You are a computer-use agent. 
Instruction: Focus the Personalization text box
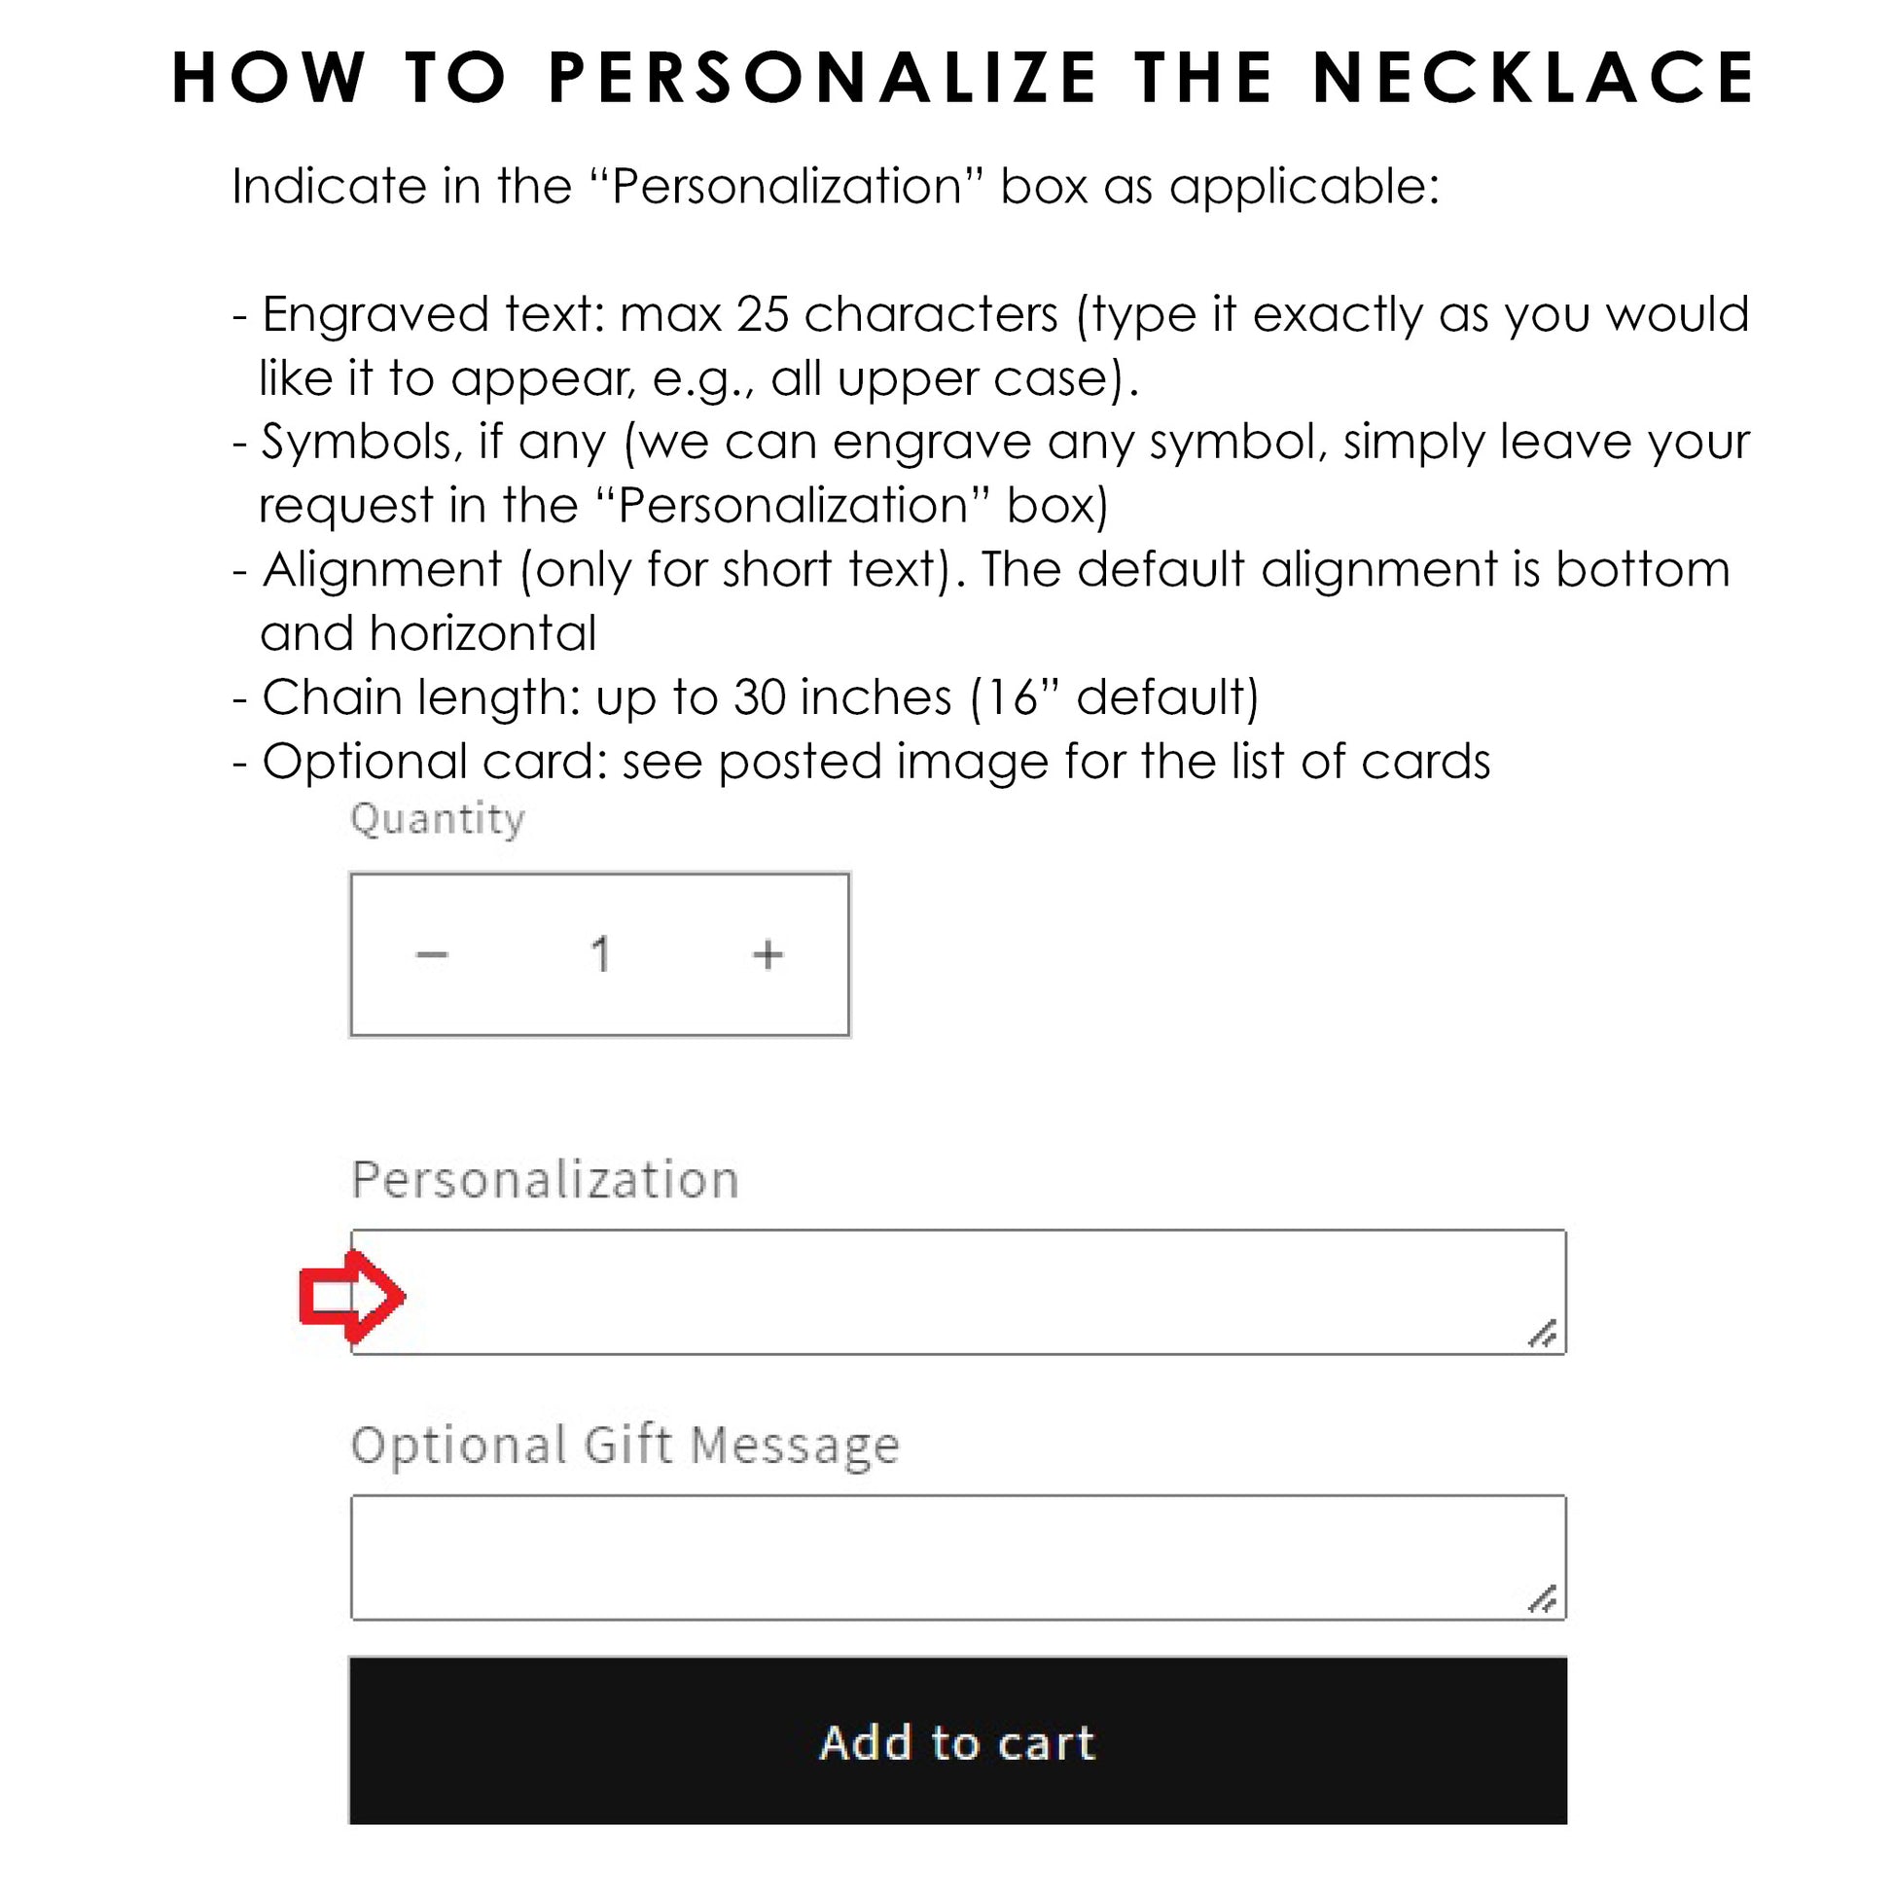(958, 1293)
